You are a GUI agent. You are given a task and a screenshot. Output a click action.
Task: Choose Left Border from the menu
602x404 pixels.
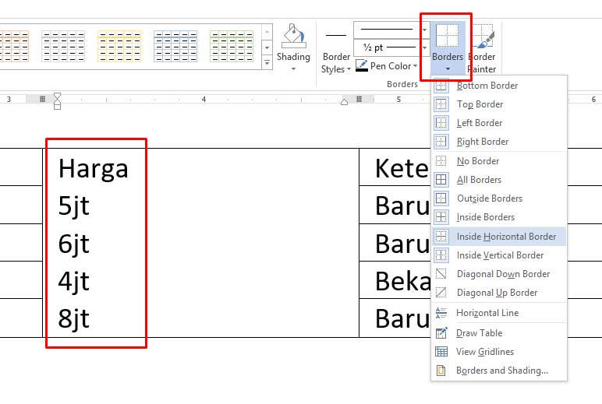(499, 123)
